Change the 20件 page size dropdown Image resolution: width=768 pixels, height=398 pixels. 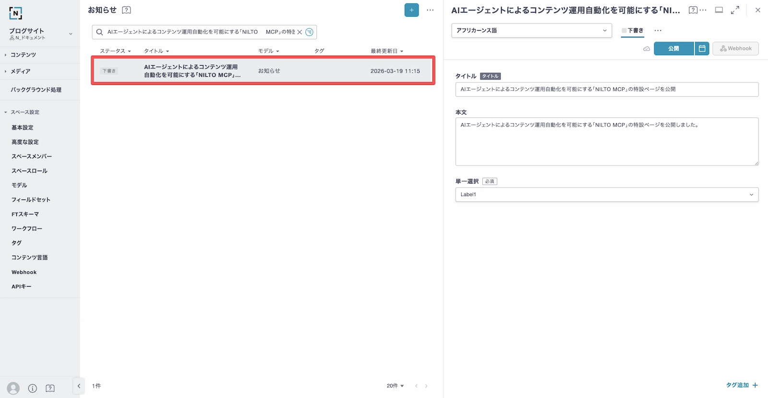coord(395,386)
